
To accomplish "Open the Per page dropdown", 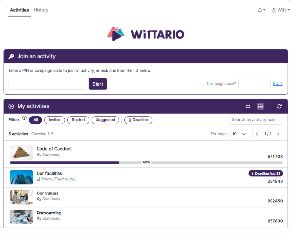I will 240,134.
